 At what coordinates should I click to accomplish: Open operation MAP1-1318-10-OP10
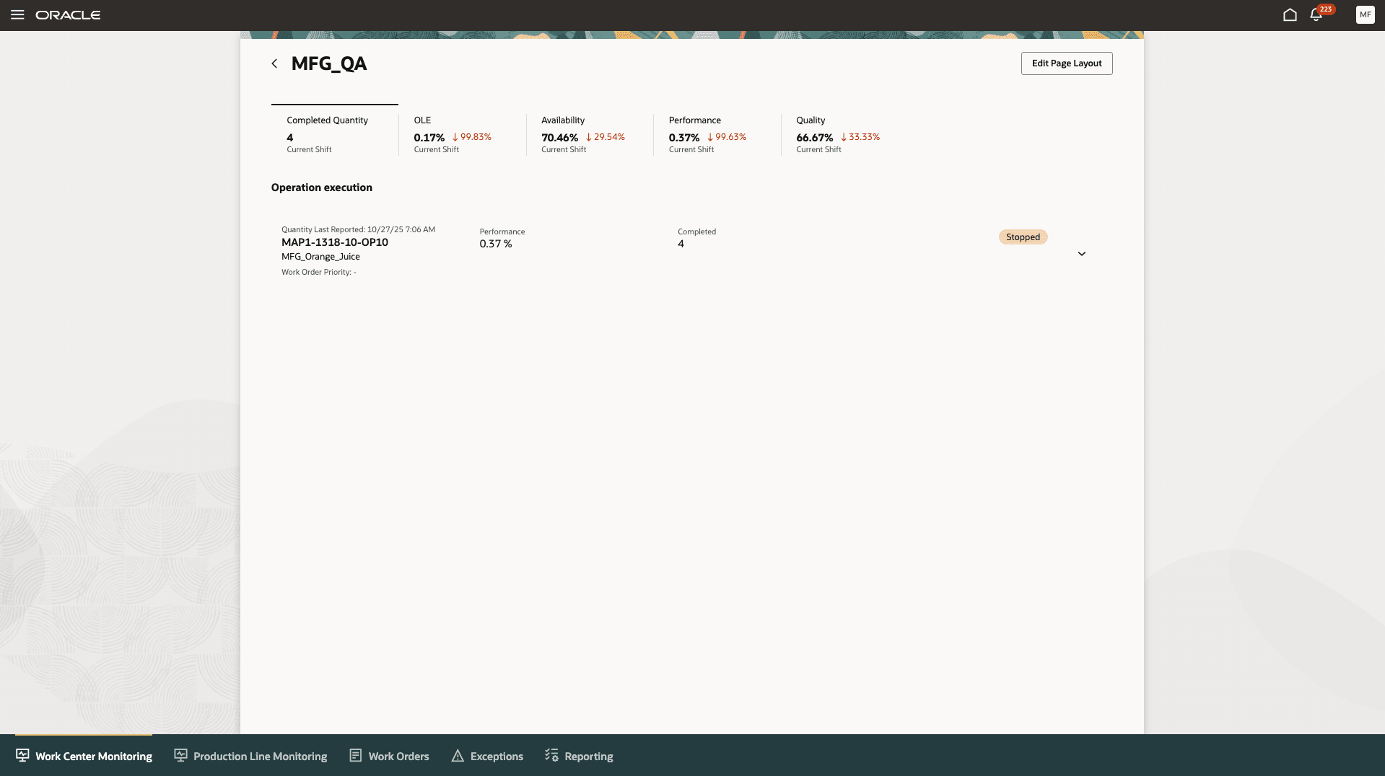pos(334,242)
